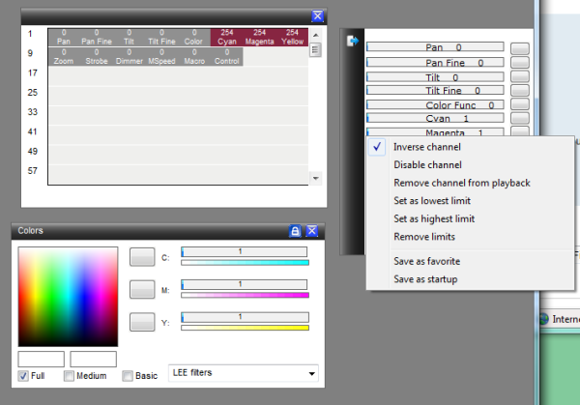Click row number 17 label
The image size is (580, 405).
coord(33,72)
